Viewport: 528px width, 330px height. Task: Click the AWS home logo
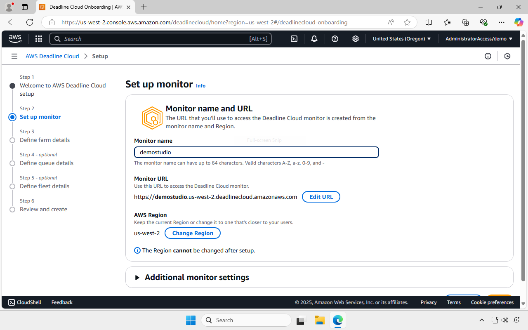coord(15,38)
